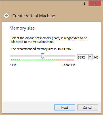Click the 16384 MB maximum label
Screen dimensions: 103x115
pos(69,65)
